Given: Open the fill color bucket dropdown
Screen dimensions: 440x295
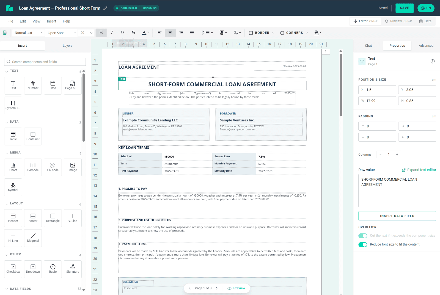Looking at the screenshot, I should tap(318, 33).
